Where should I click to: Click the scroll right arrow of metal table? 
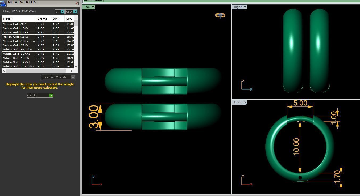[x=71, y=71]
